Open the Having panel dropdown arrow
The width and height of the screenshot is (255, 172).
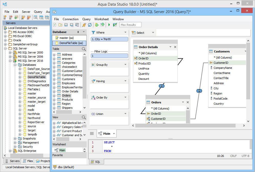point(125,81)
